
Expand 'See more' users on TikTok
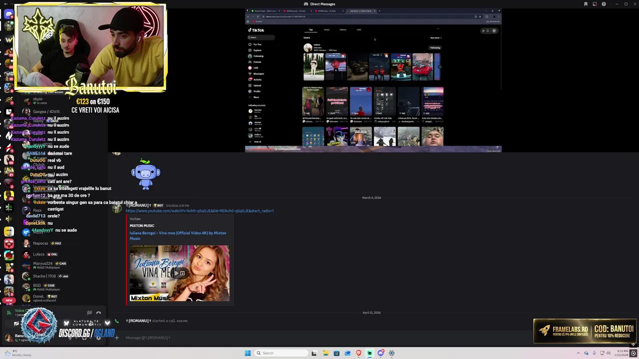[436, 38]
